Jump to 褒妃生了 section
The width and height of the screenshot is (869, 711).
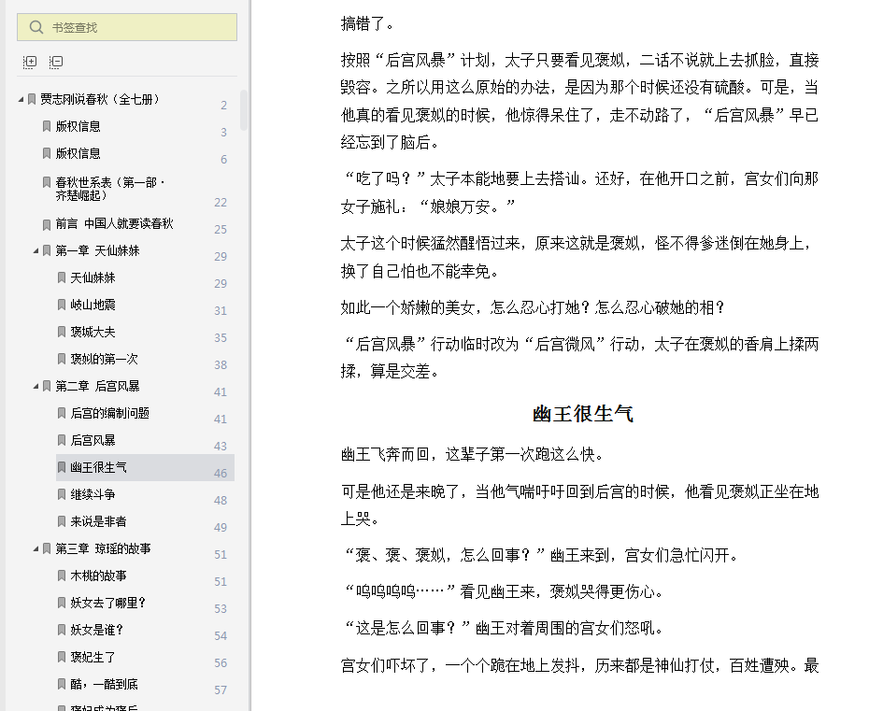click(93, 657)
